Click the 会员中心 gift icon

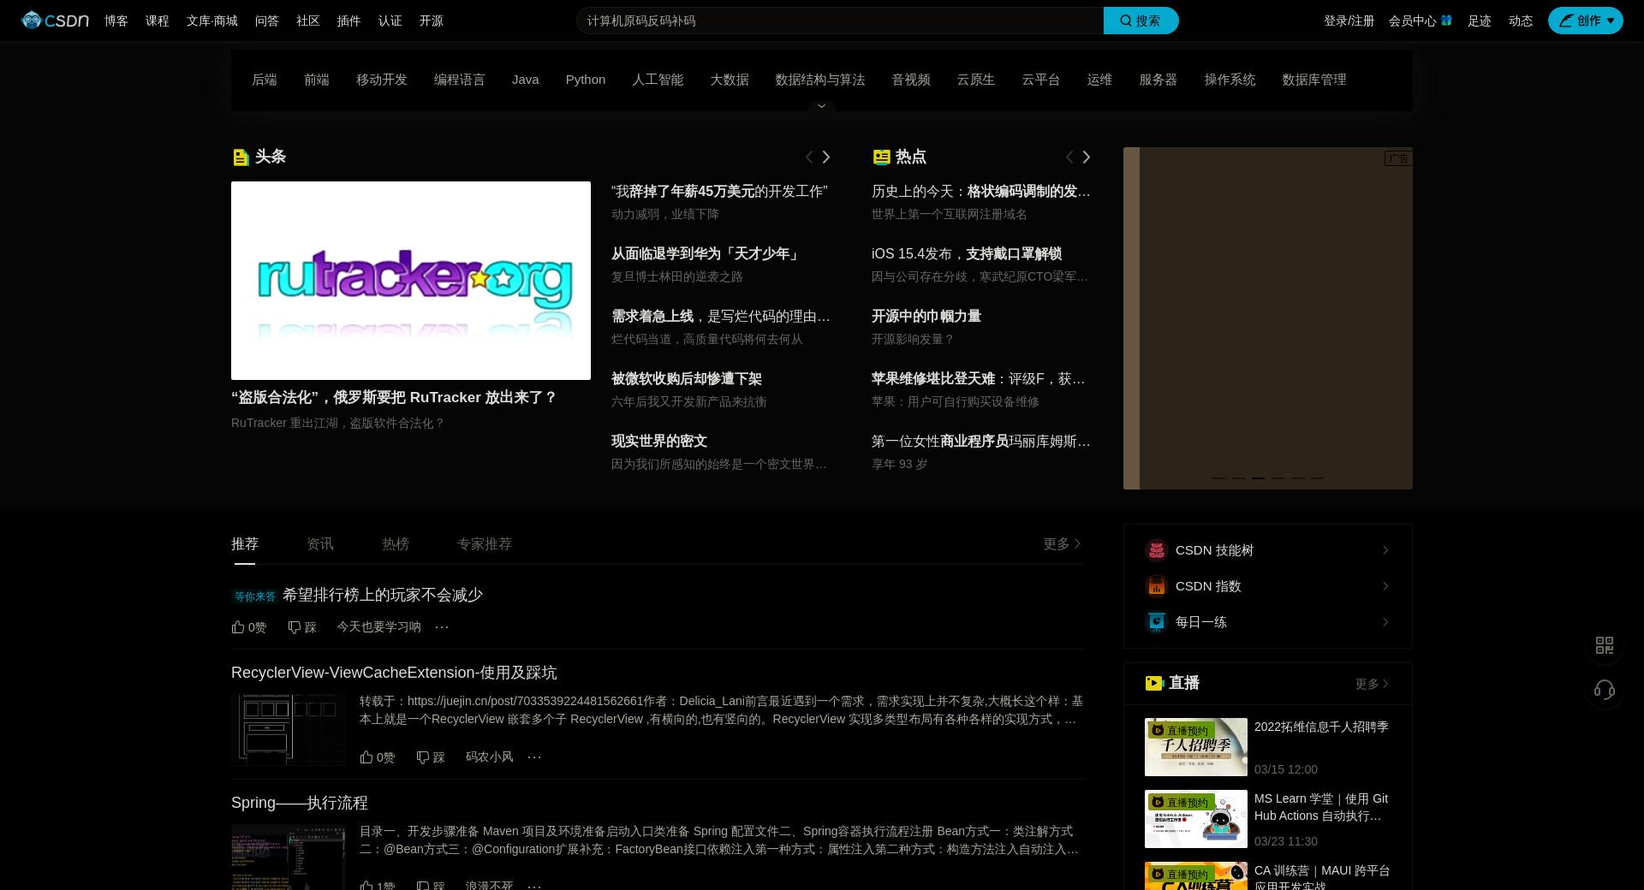[1446, 20]
